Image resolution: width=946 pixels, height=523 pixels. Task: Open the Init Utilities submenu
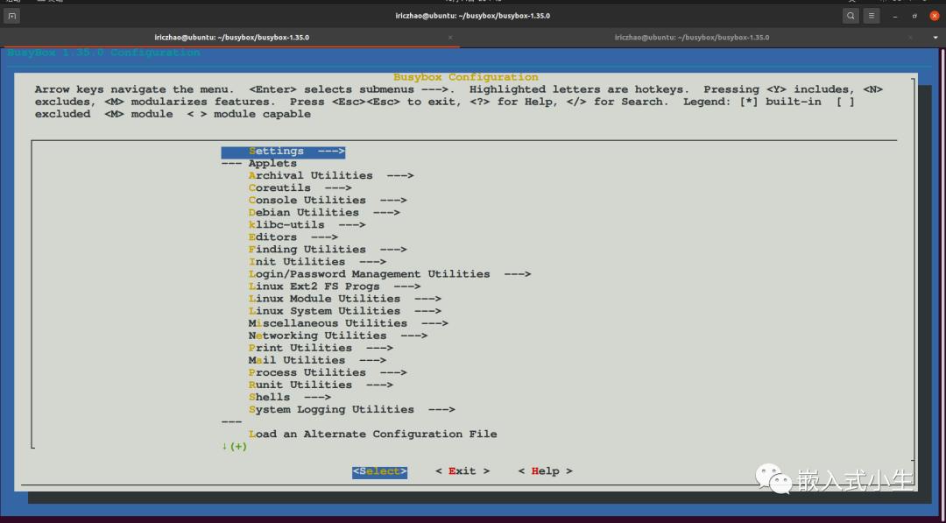[317, 262]
